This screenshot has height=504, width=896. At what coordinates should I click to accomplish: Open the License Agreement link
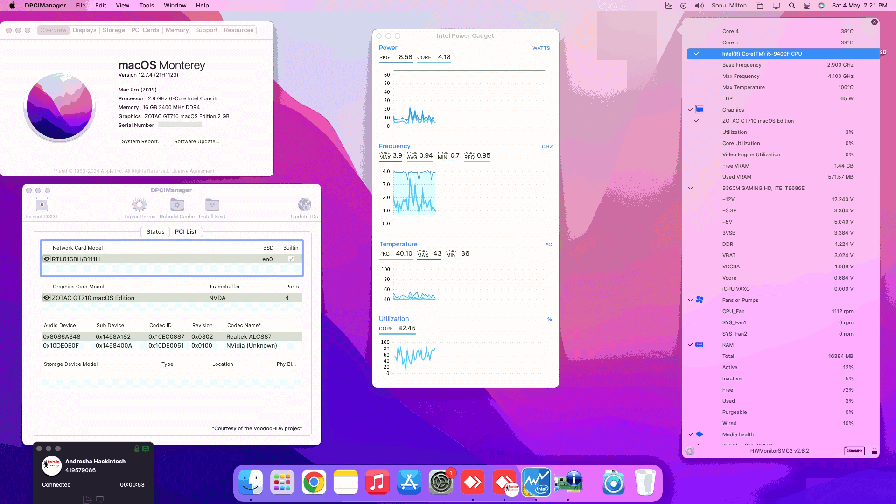click(x=193, y=171)
